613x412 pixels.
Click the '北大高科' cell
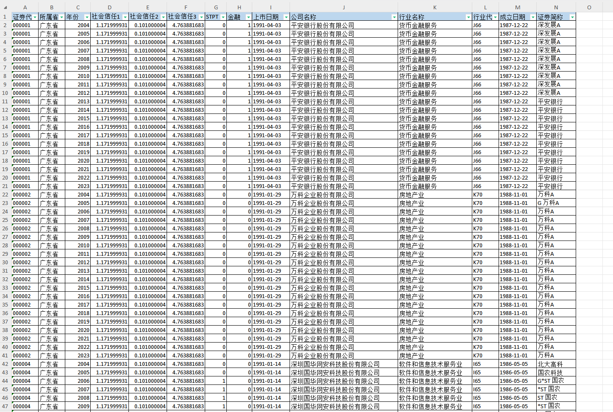pos(556,364)
